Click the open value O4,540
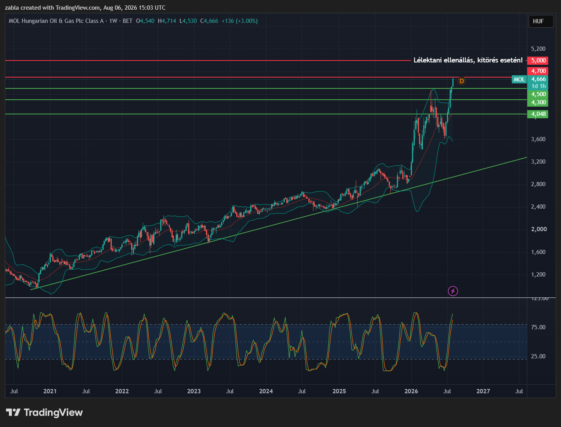 pos(145,21)
